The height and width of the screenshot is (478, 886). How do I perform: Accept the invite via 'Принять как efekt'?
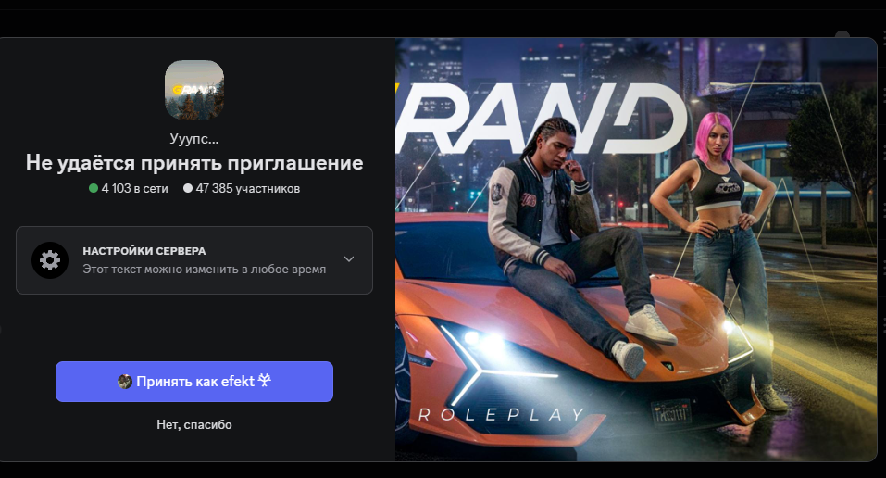tap(194, 382)
